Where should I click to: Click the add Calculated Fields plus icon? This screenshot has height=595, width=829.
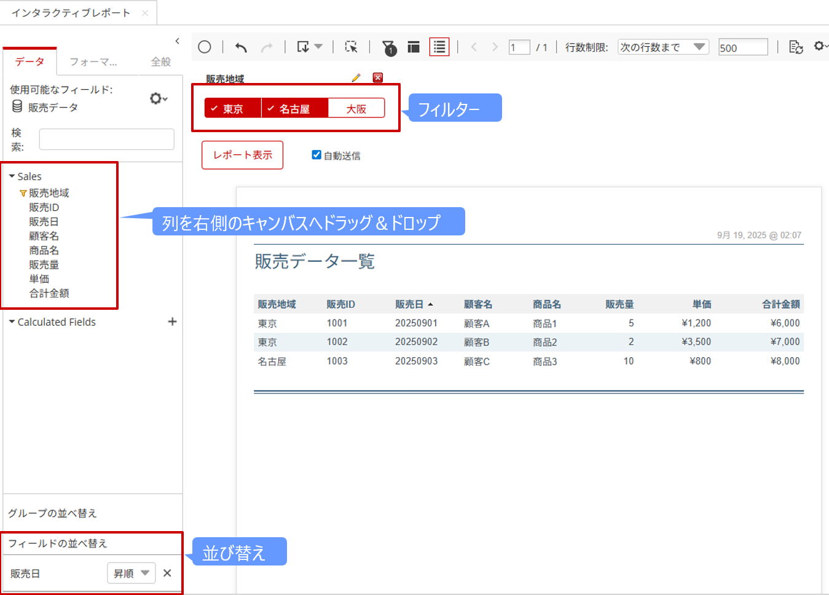172,321
